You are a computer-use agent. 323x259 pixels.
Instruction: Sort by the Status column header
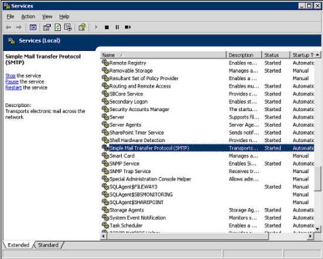point(275,55)
